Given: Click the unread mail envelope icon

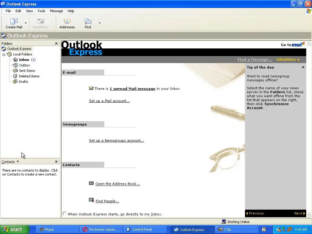Looking at the screenshot, I should point(91,88).
